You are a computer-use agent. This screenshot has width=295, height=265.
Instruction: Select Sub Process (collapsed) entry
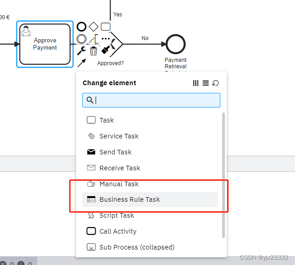point(137,247)
